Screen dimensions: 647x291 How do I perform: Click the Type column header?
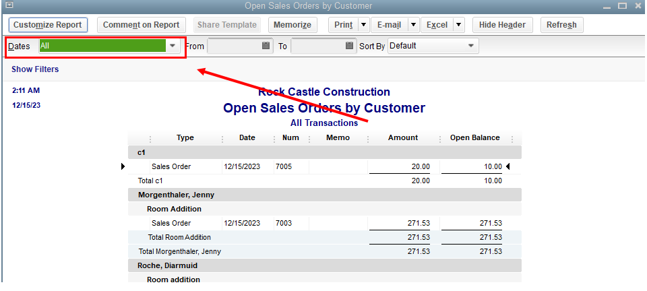click(185, 137)
